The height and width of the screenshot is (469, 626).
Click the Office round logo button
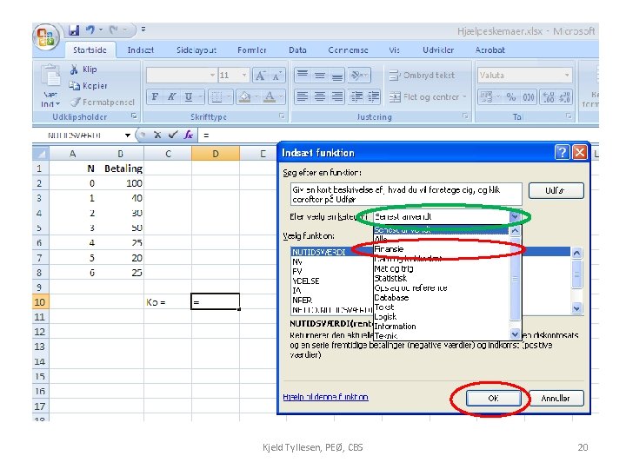46,37
